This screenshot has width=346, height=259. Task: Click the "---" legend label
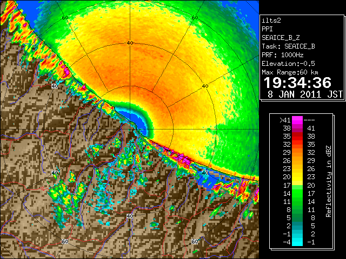pos(309,120)
